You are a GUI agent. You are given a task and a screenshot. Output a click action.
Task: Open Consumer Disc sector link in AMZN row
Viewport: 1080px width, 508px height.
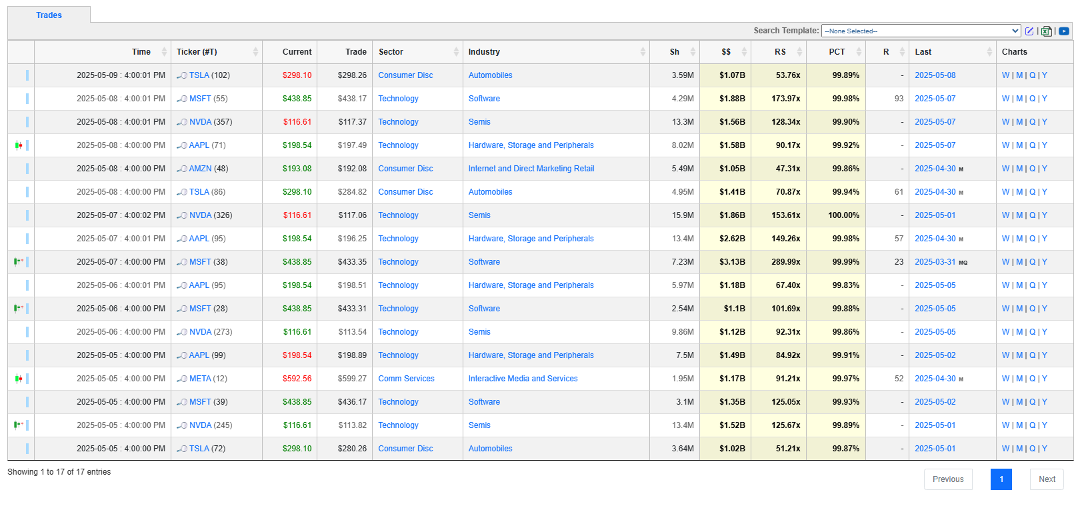click(405, 169)
